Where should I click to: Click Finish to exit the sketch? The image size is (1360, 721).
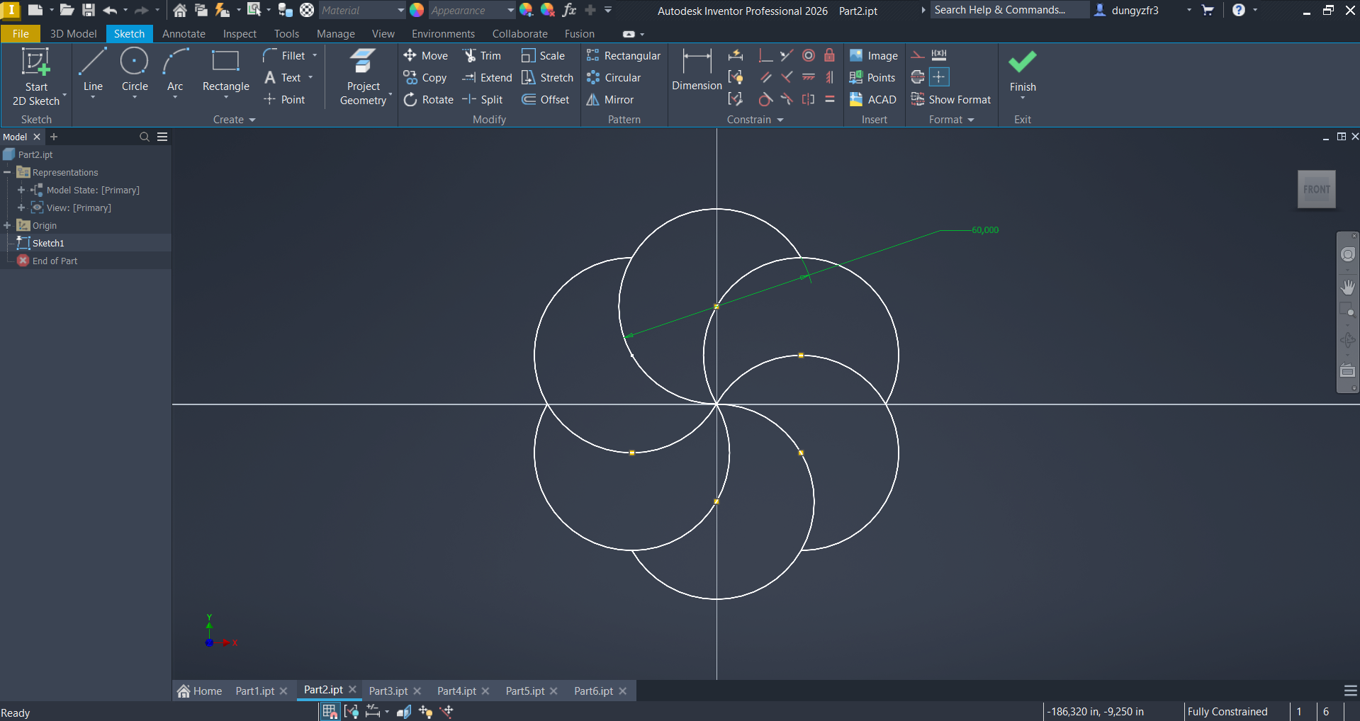pos(1022,71)
